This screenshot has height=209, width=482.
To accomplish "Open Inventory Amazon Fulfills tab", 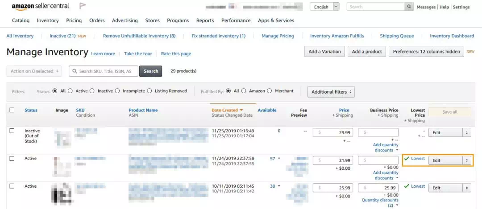I will [337, 36].
